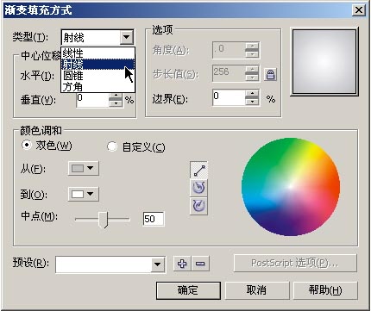
Task: Select the 双色 two-color radio button
Action: pos(27,145)
